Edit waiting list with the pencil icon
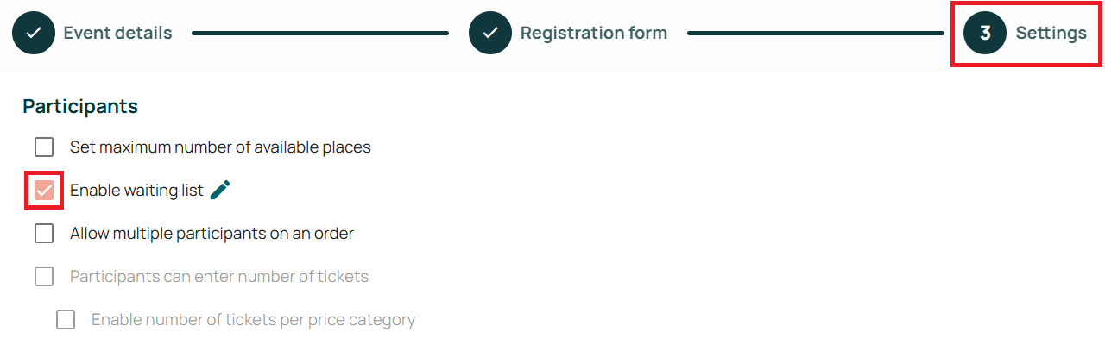The image size is (1105, 345). coord(221,190)
